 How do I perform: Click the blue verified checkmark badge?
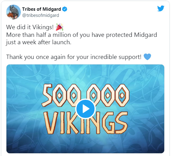click(64, 9)
